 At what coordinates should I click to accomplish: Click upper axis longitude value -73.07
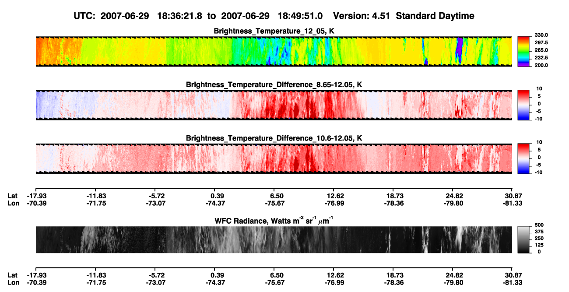click(x=155, y=203)
